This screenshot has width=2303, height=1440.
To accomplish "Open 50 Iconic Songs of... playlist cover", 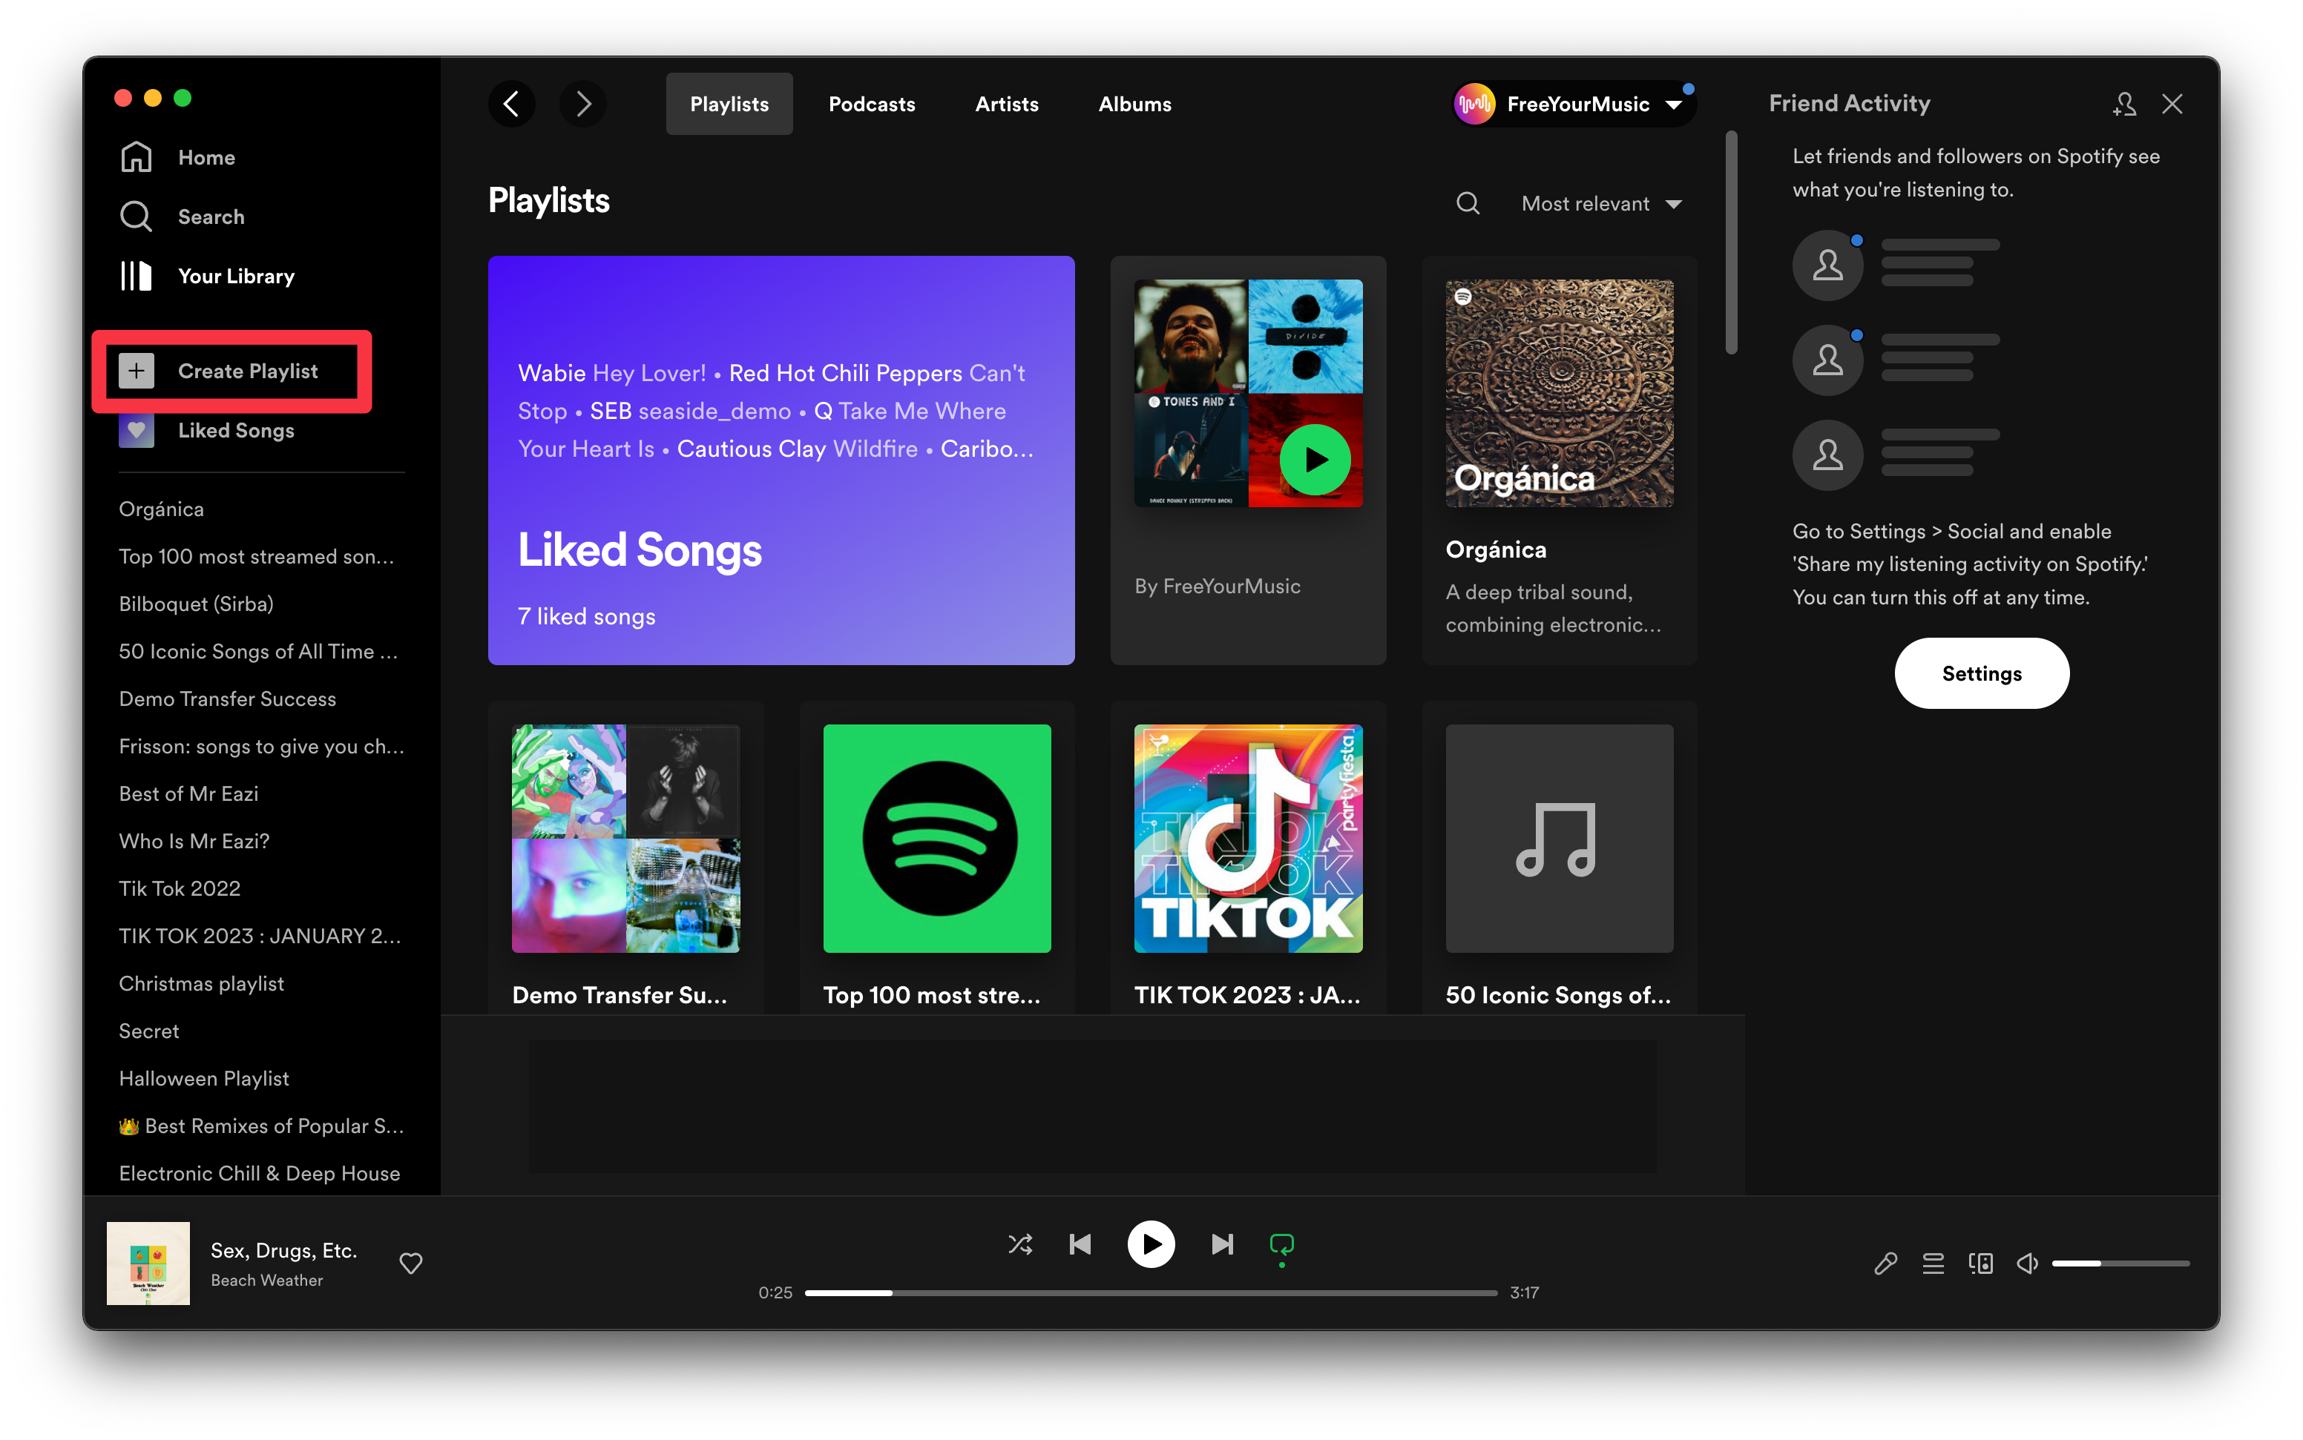I will tap(1559, 838).
